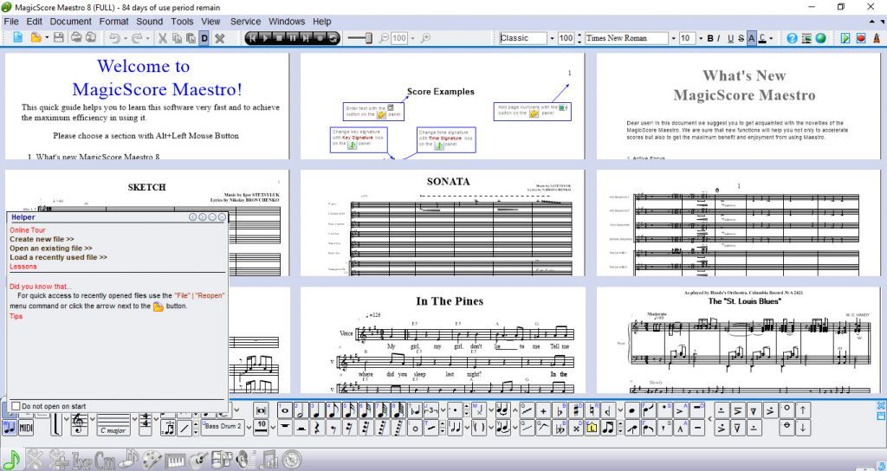Open the Bass Drum 2 dropdown
This screenshot has width=887, height=471.
click(x=249, y=428)
